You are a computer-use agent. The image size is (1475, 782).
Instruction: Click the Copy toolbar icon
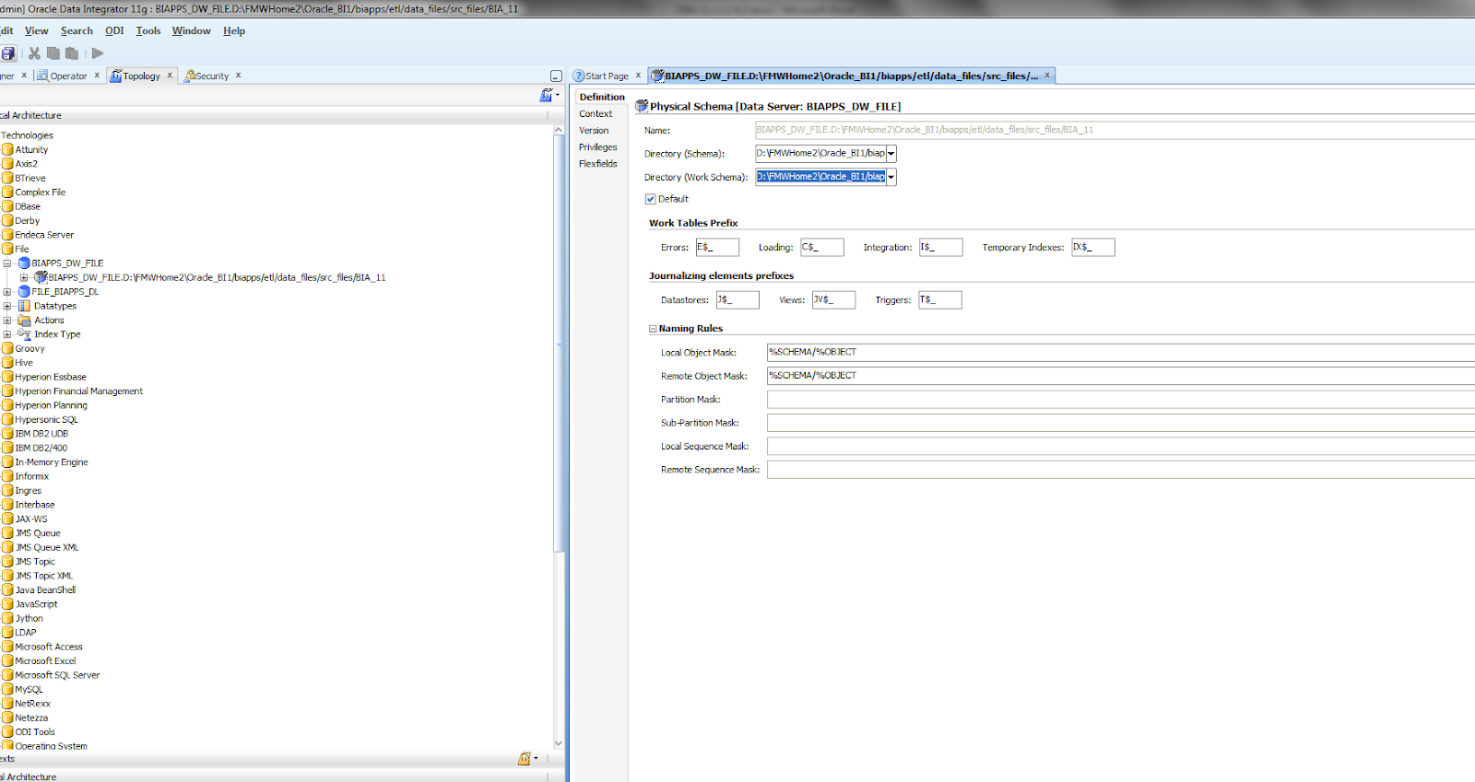click(53, 53)
